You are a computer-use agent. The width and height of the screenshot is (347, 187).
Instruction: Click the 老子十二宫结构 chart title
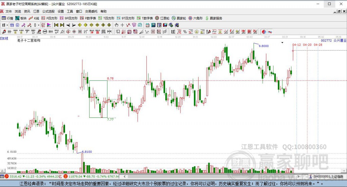point(29,40)
